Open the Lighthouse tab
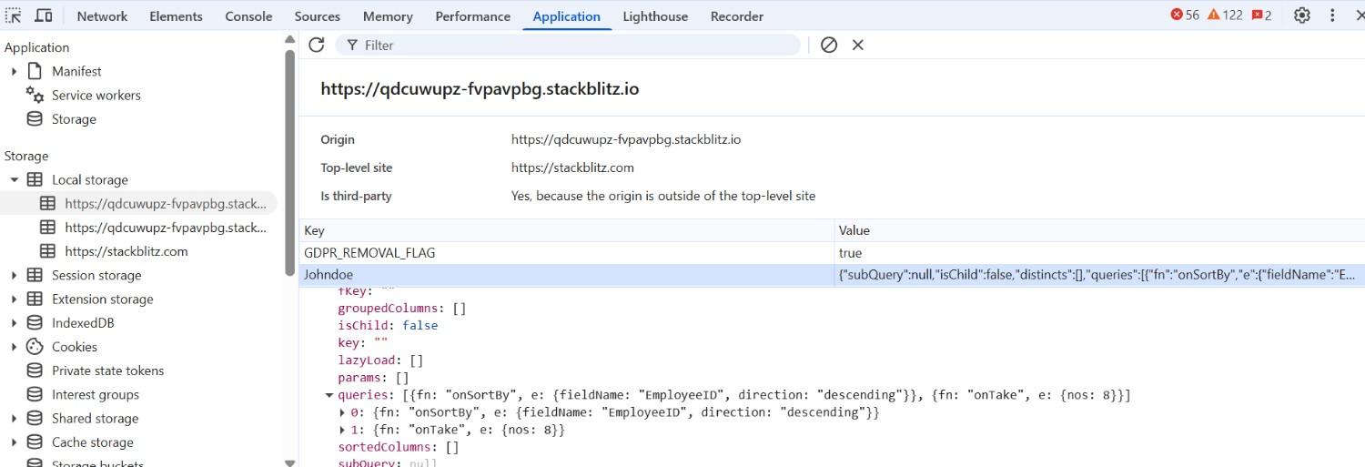1365x467 pixels. pyautogui.click(x=655, y=16)
